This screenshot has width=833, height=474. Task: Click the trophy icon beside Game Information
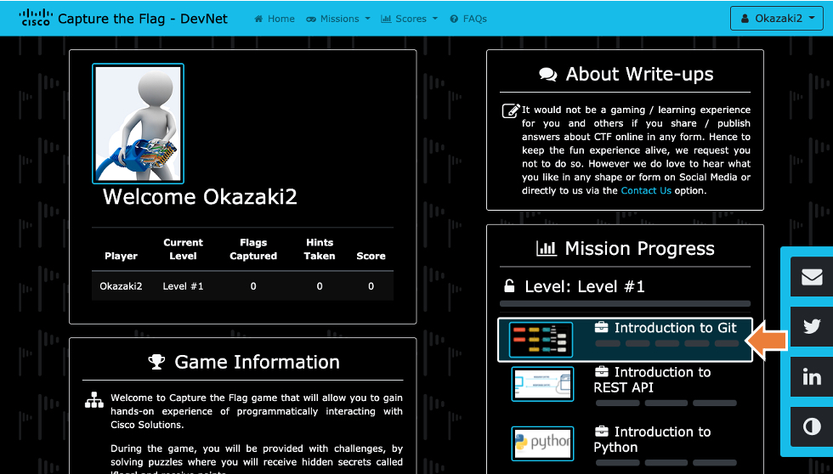(x=156, y=363)
